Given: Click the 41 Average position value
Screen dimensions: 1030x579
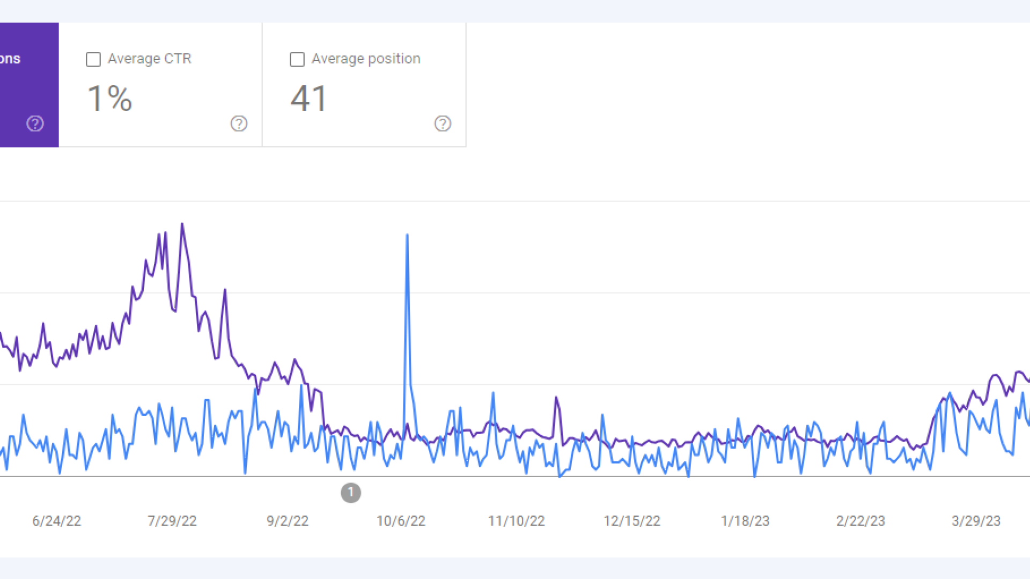Looking at the screenshot, I should 308,99.
